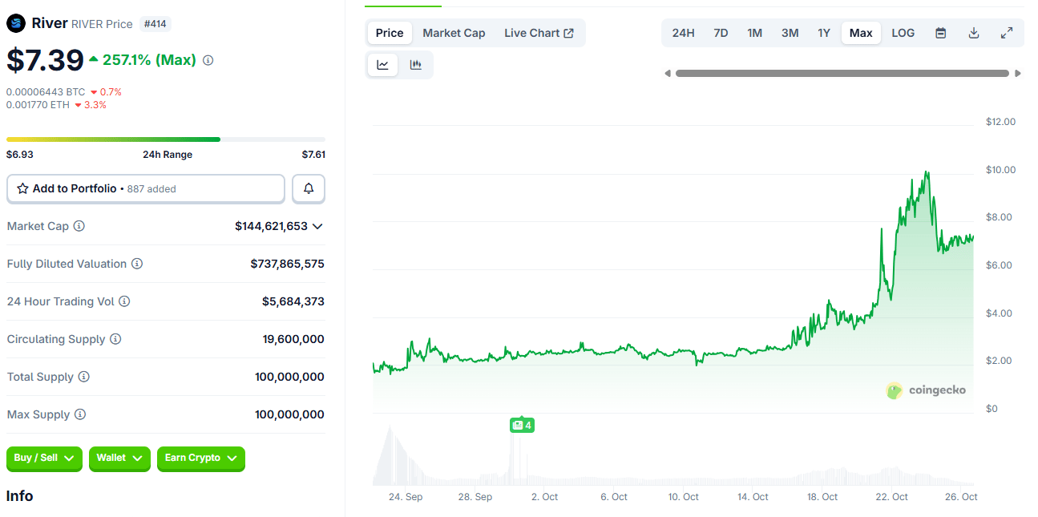Click the $6.93 low range value
The image size is (1038, 517).
(20, 155)
